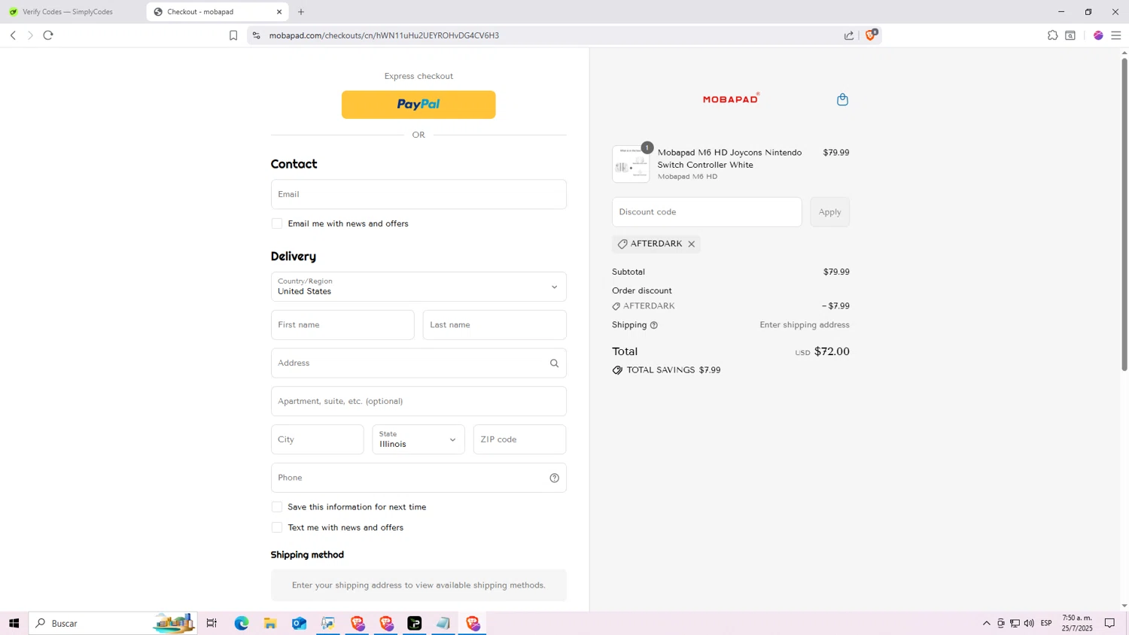Open a new browser tab

(x=301, y=12)
